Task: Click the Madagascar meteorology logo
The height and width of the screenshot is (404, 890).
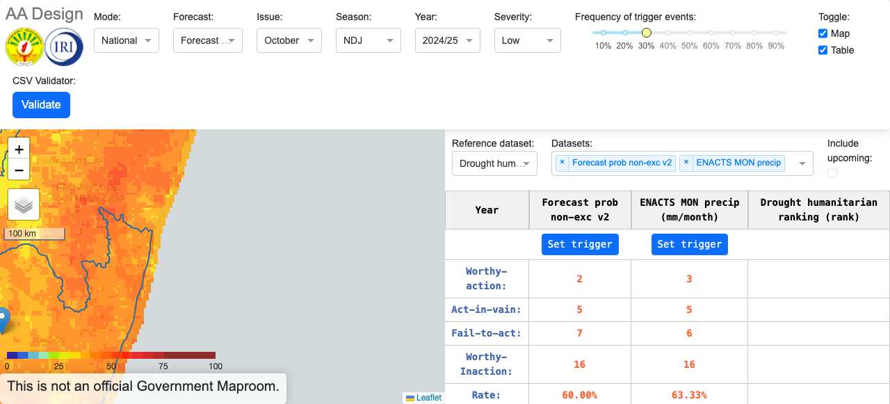Action: click(x=24, y=47)
